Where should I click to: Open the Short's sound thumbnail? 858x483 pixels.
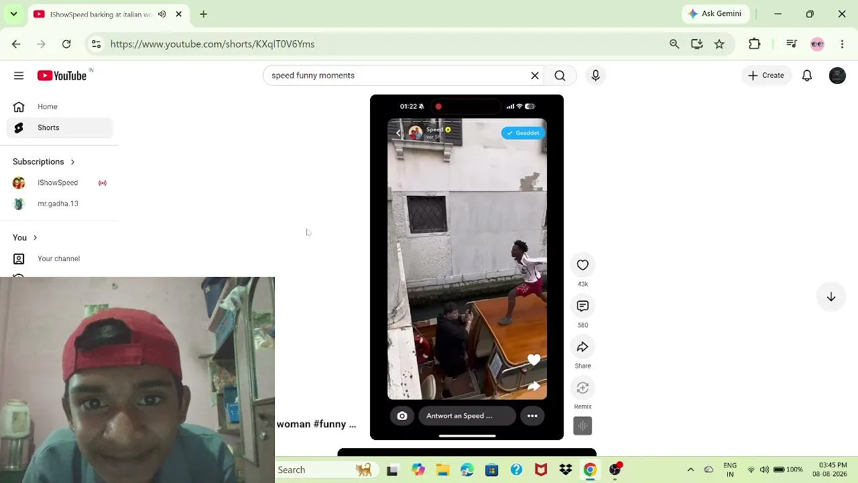pos(583,426)
